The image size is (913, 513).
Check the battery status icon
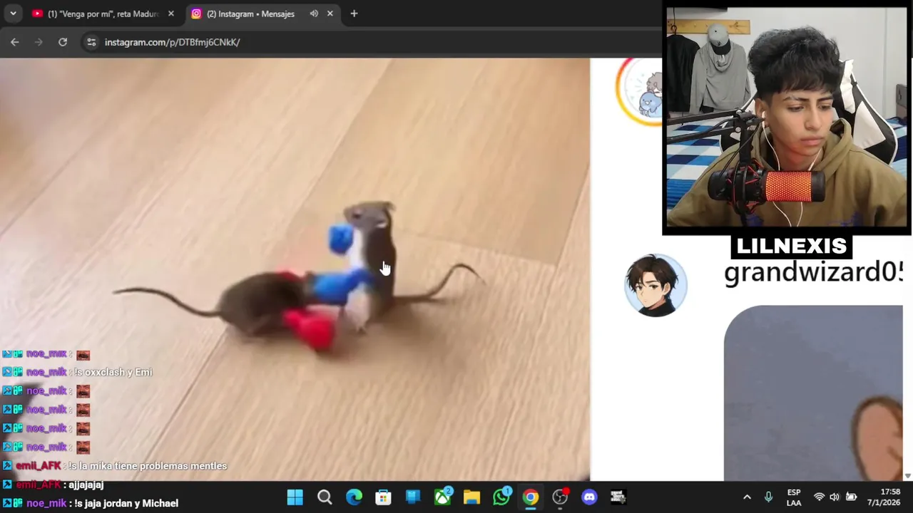tap(851, 497)
